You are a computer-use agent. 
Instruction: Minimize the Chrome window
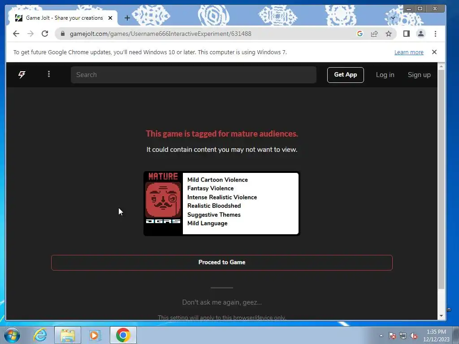pyautogui.click(x=409, y=9)
